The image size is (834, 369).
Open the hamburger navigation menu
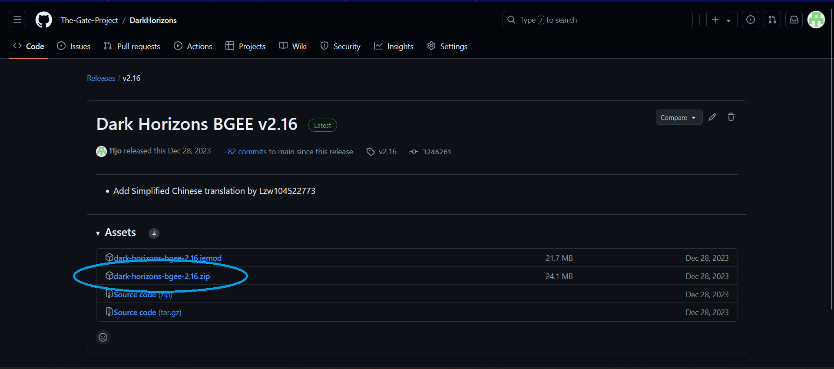(17, 20)
